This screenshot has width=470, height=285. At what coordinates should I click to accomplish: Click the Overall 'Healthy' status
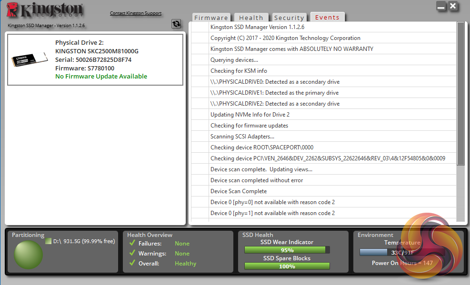pyautogui.click(x=186, y=264)
